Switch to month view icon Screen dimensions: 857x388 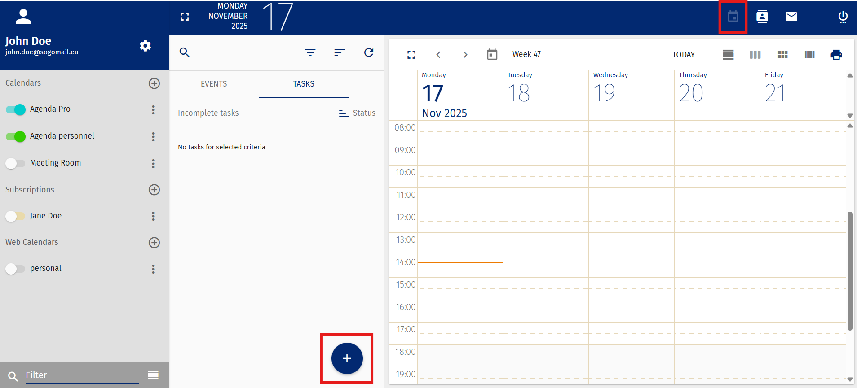[x=782, y=55]
